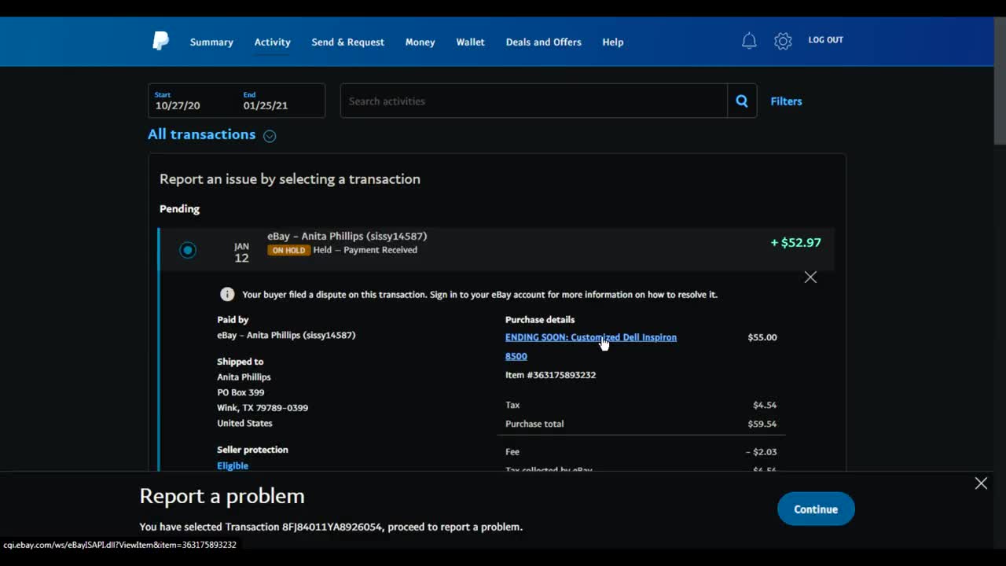Open the settings gear

tap(783, 41)
